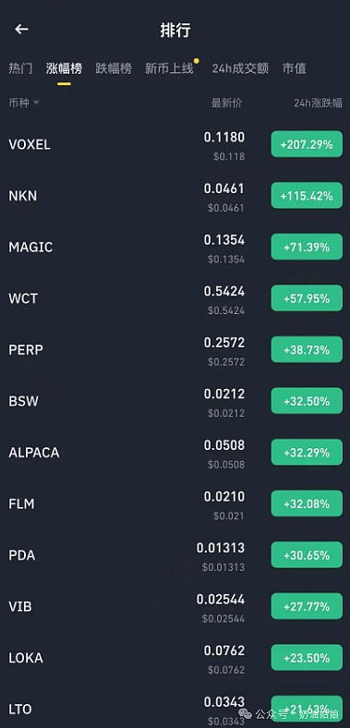Select the 跌幅榜 tab
This screenshot has width=350, height=728.
(114, 68)
